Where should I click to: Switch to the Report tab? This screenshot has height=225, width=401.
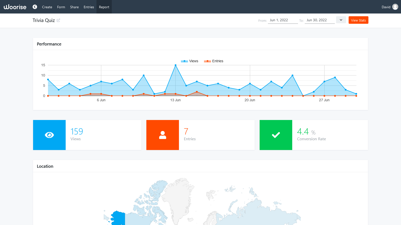pos(104,7)
